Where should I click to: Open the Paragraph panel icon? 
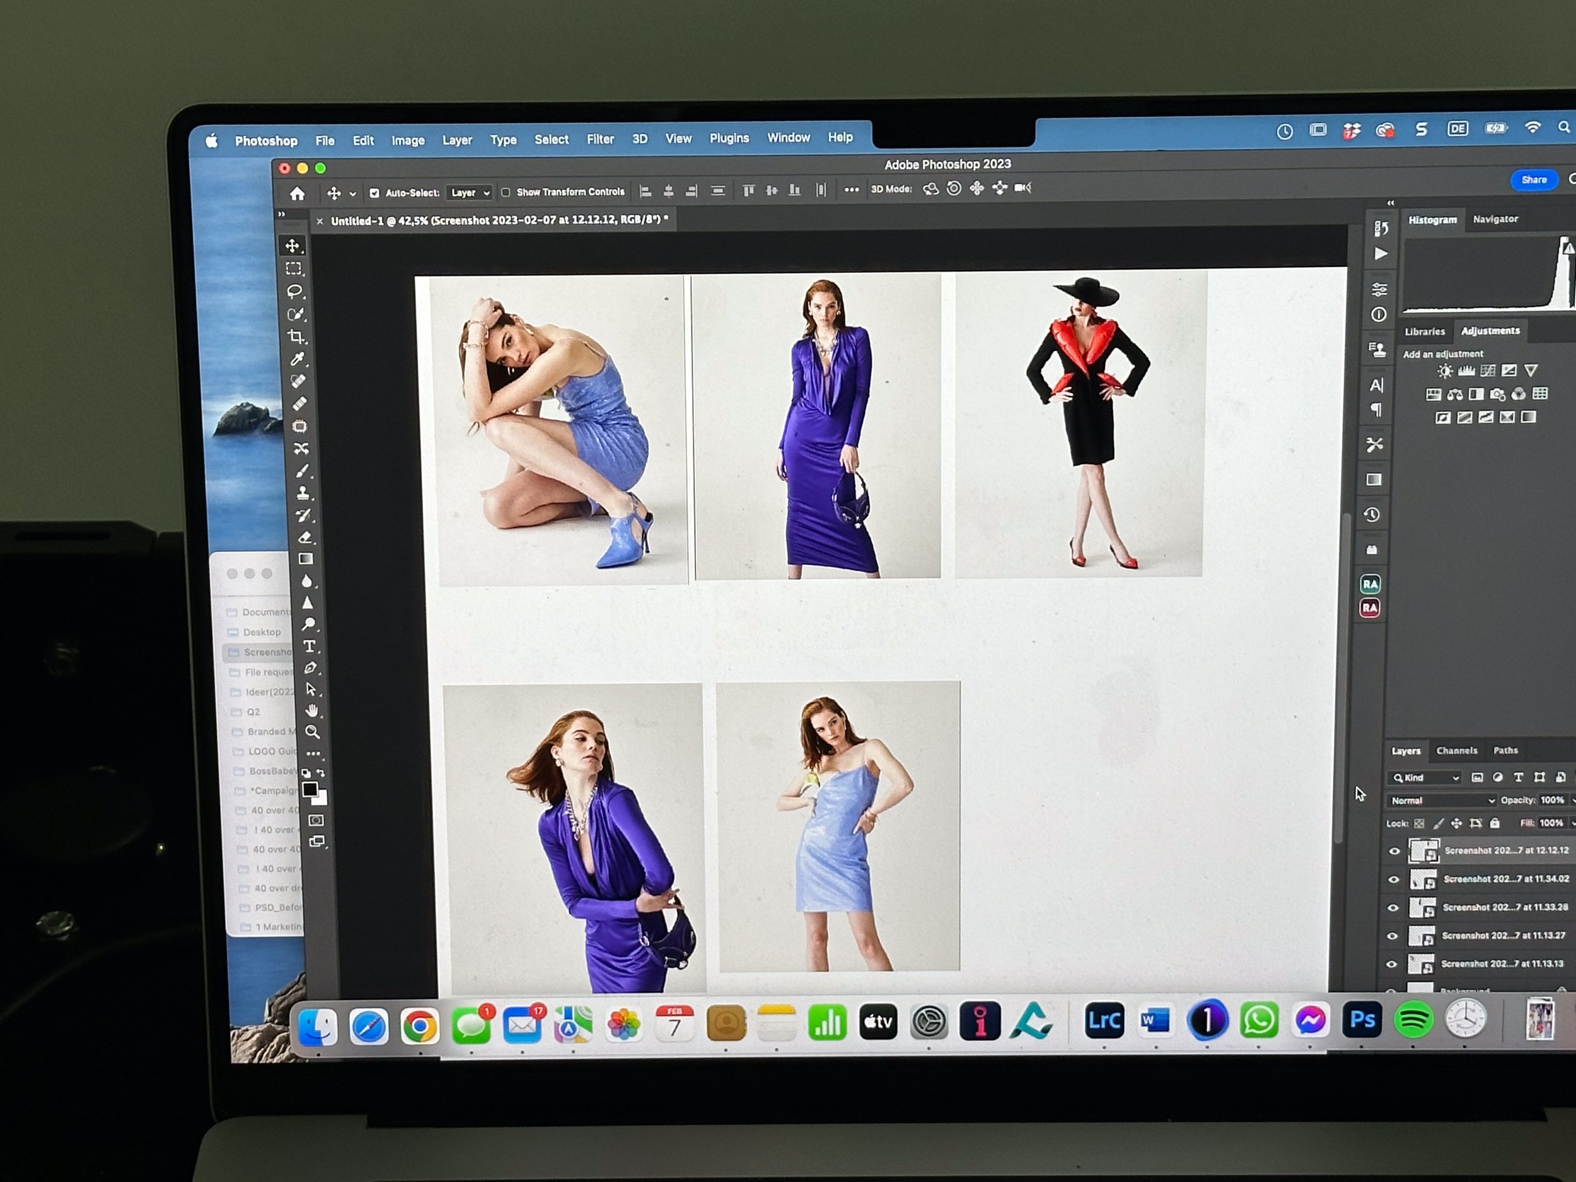point(1376,410)
